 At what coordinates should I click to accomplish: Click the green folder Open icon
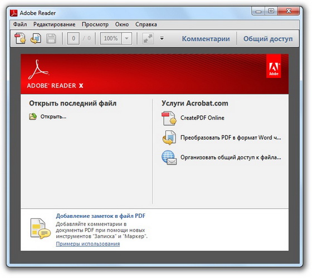point(33,116)
